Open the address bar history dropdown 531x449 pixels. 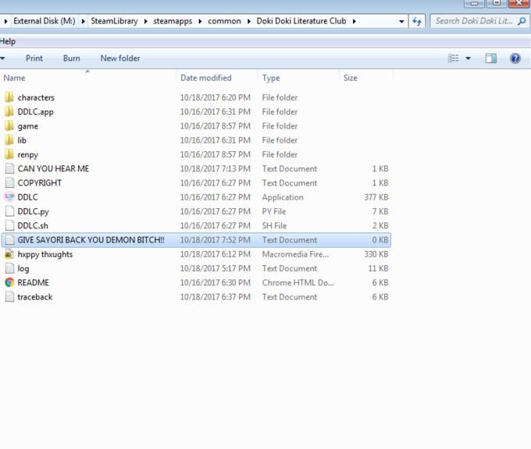point(401,21)
